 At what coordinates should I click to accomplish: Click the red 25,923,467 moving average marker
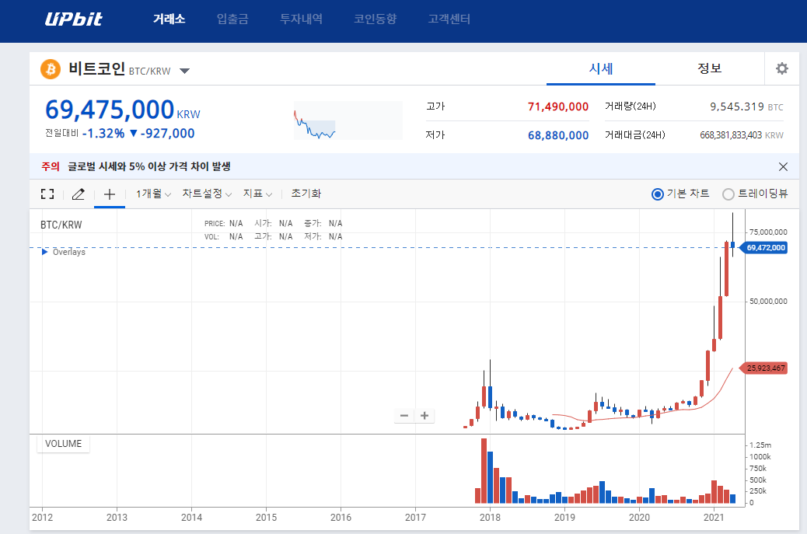(x=765, y=368)
